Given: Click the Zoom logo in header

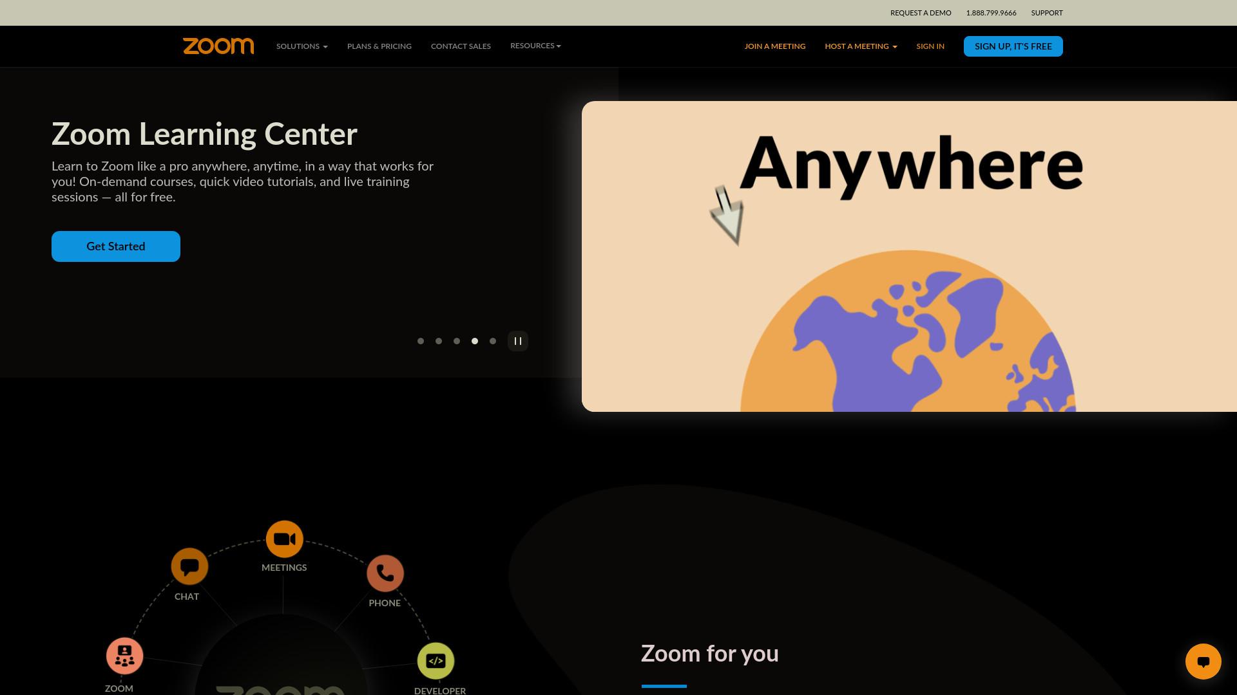Looking at the screenshot, I should click(x=218, y=46).
